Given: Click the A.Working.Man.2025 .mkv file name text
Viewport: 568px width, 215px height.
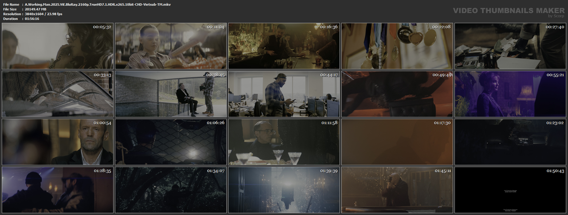Looking at the screenshot, I should point(98,4).
